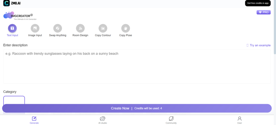Open the Generate tab in bottom bar

(34, 120)
